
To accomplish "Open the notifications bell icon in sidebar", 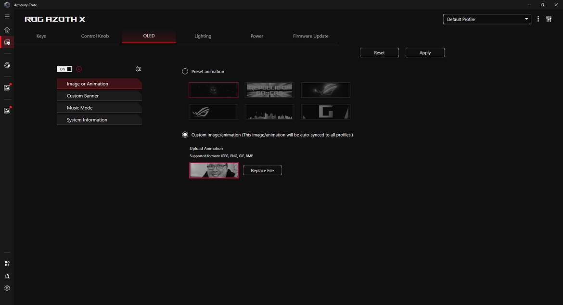I will click(x=7, y=276).
